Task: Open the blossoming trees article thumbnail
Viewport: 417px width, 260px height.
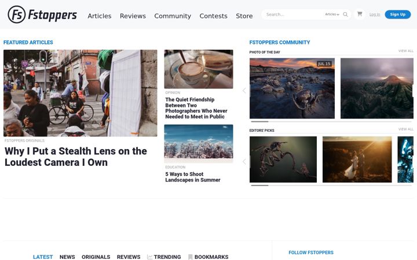Action: [199, 143]
